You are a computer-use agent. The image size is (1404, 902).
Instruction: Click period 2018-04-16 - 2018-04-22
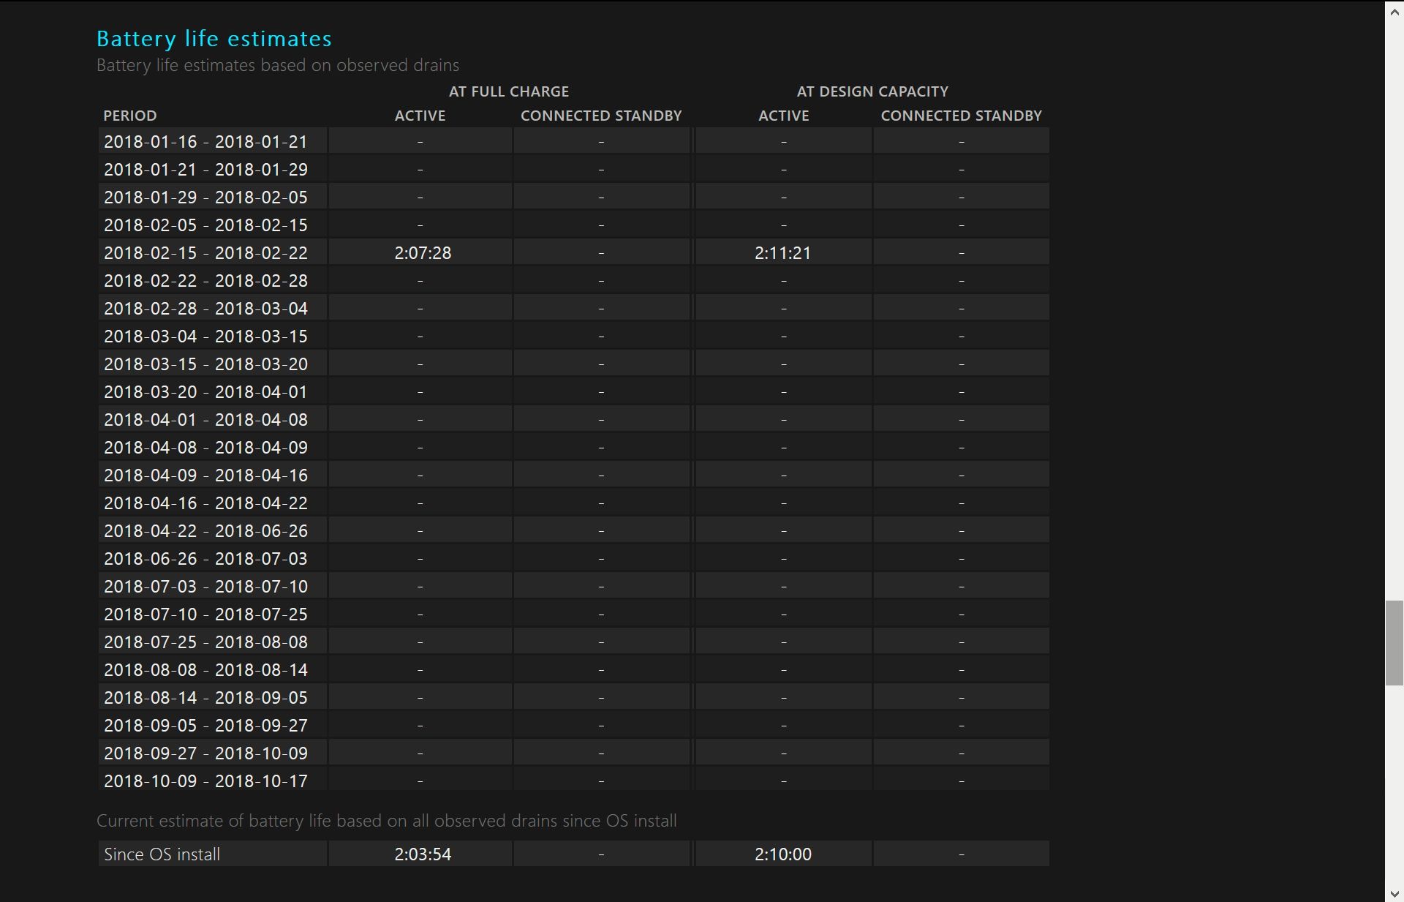[x=205, y=503]
